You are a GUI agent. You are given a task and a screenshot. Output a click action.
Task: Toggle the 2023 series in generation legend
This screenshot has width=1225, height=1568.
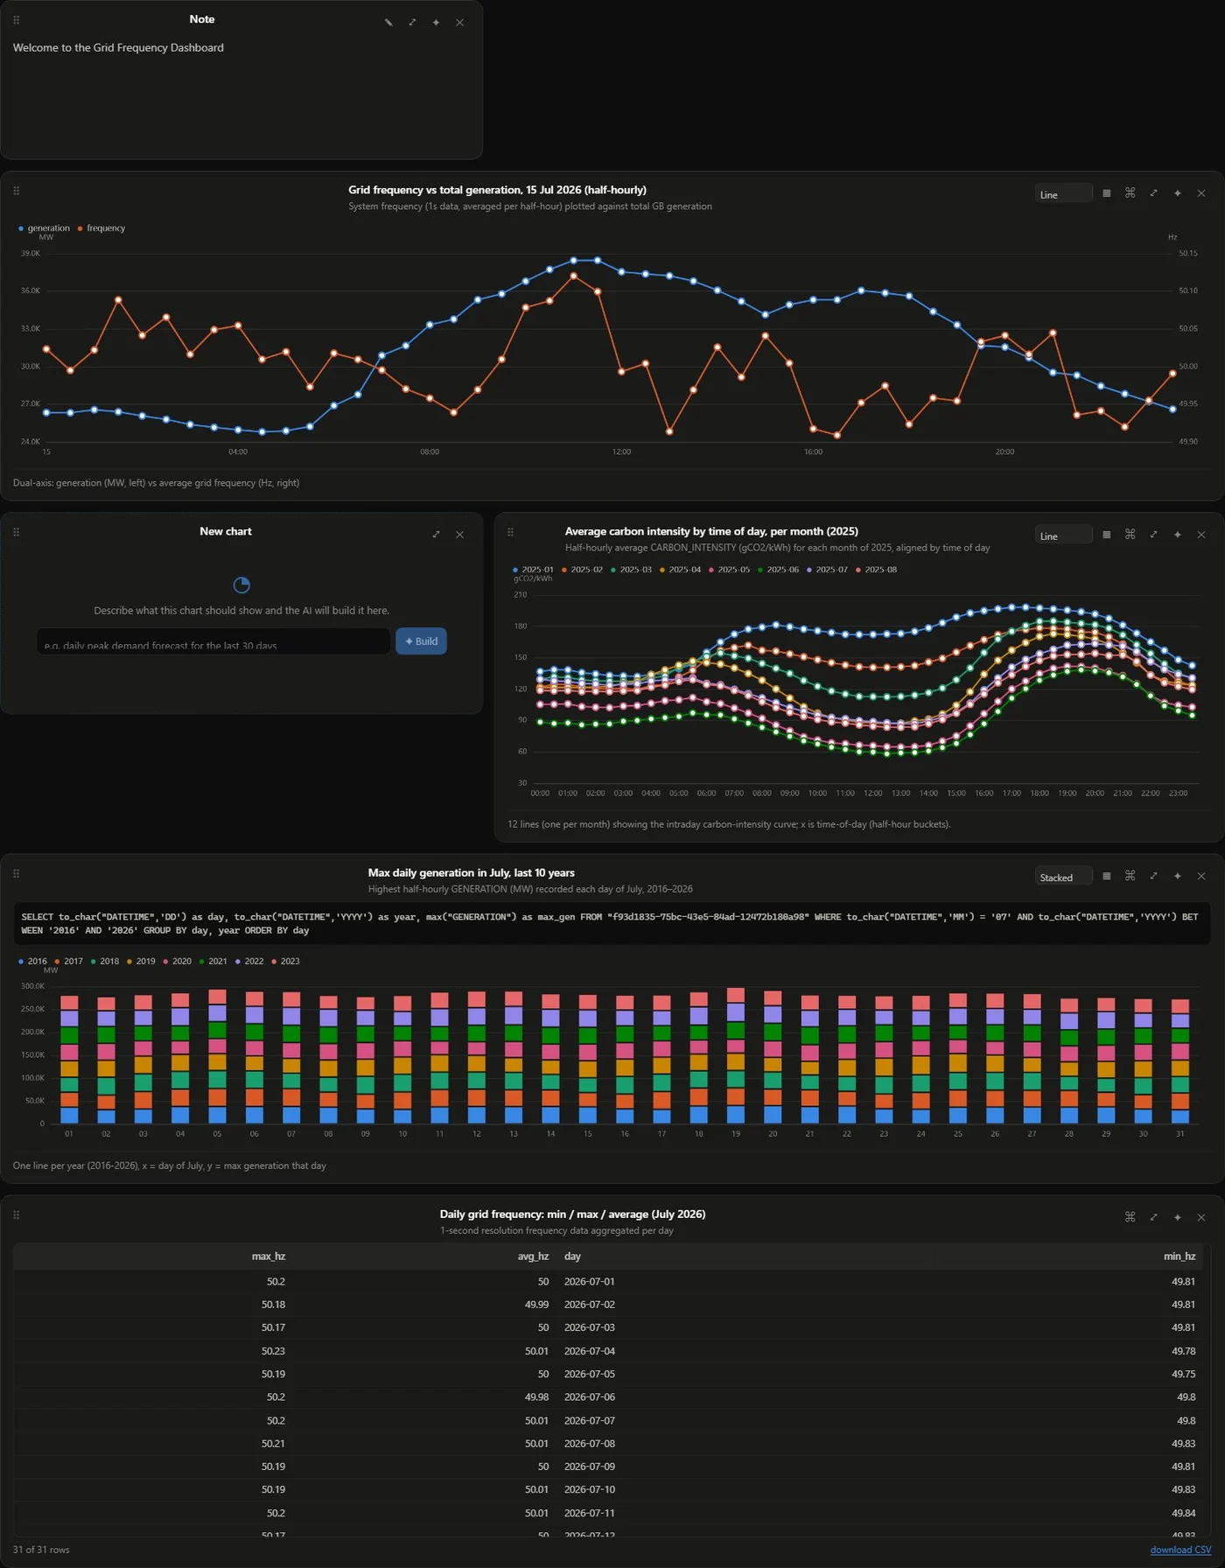pos(286,962)
